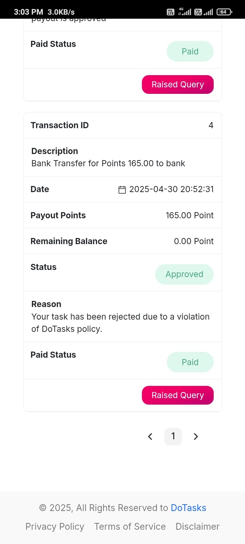Tap the date 2025-04-30 20:52:31 text

171,189
